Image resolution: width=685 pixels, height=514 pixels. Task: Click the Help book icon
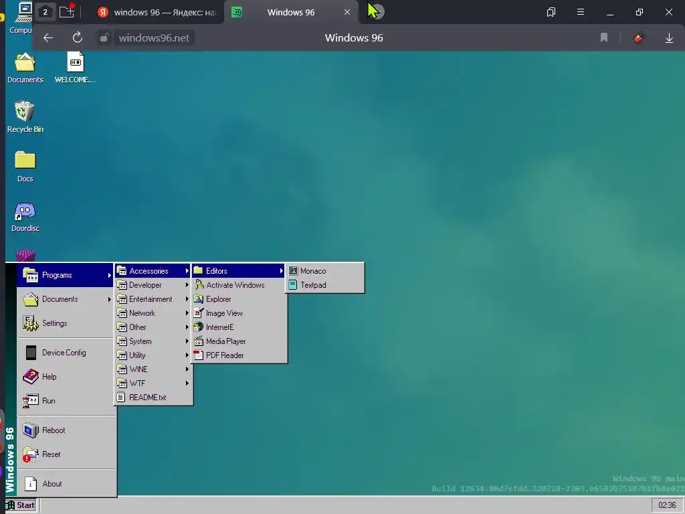coord(31,377)
